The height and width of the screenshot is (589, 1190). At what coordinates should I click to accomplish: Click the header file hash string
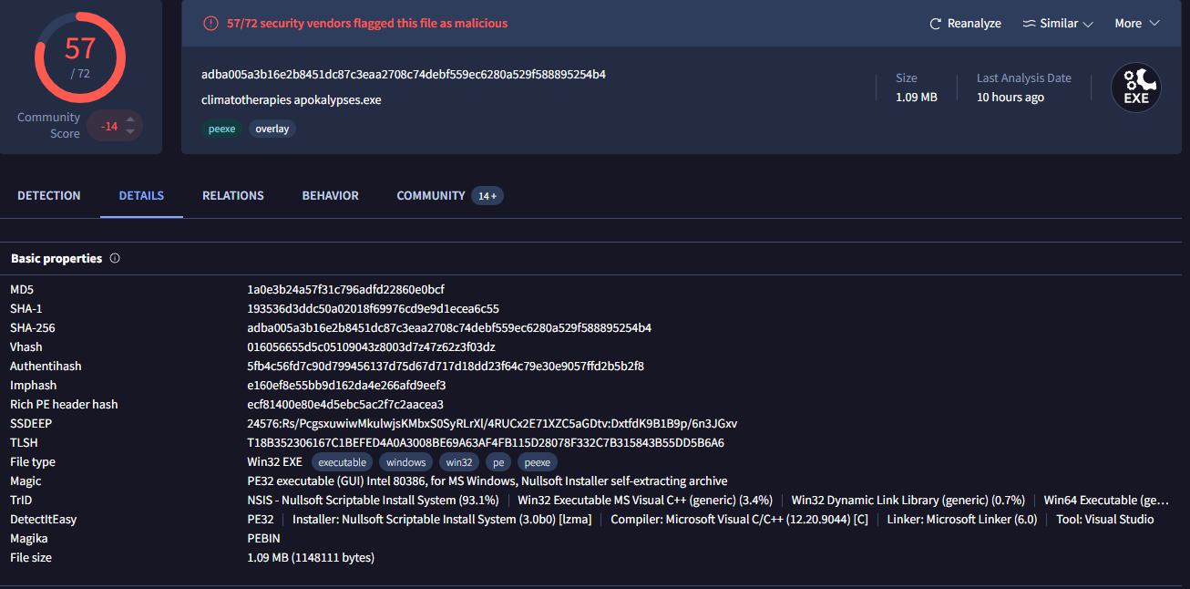click(x=404, y=75)
